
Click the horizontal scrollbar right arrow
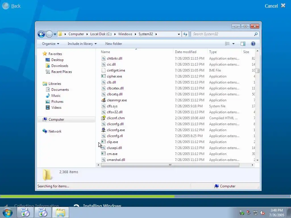coord(252,165)
